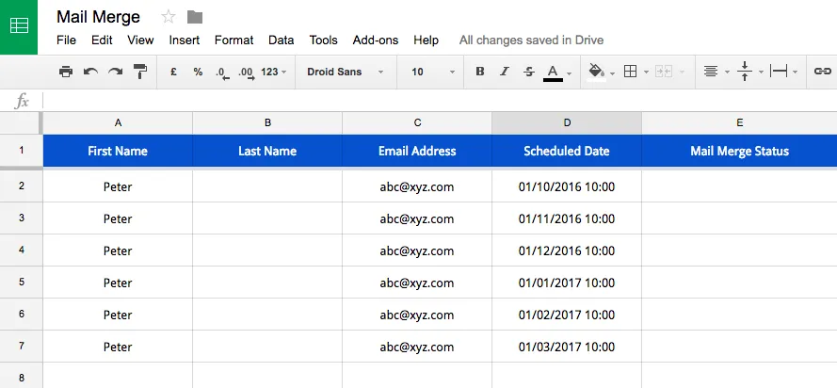This screenshot has width=837, height=388.
Task: Select column D header
Action: pos(567,122)
